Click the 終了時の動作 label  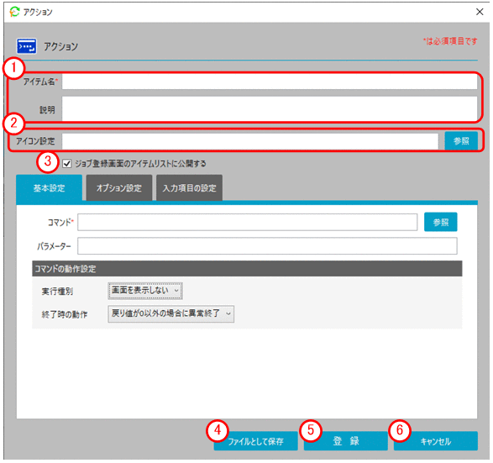pyautogui.click(x=65, y=314)
